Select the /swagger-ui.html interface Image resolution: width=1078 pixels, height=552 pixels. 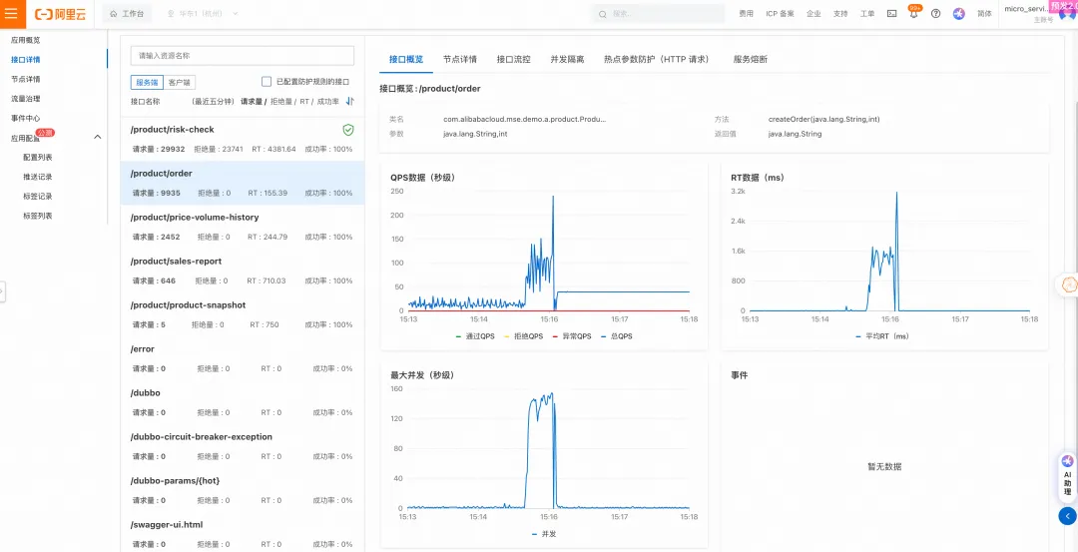click(x=242, y=533)
